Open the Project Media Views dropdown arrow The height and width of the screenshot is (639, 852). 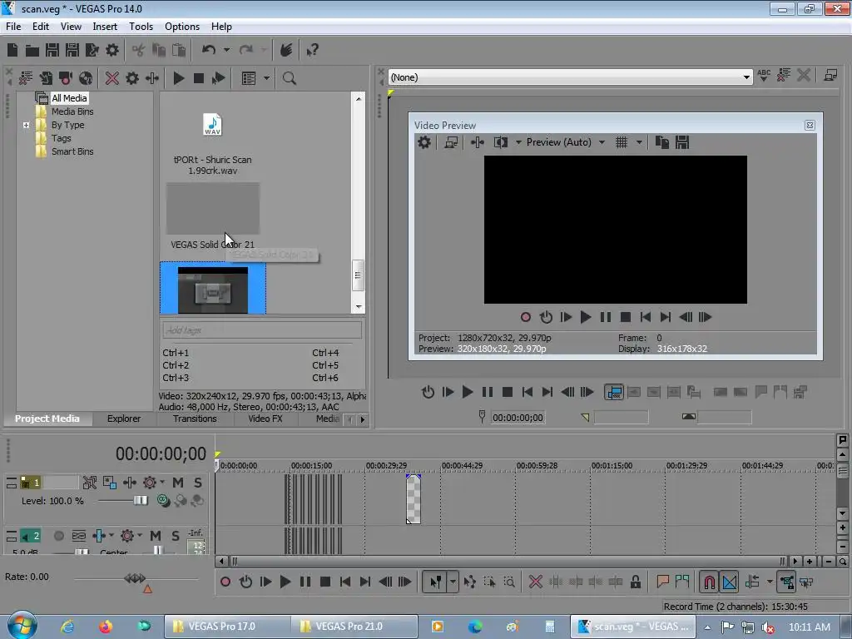click(266, 78)
